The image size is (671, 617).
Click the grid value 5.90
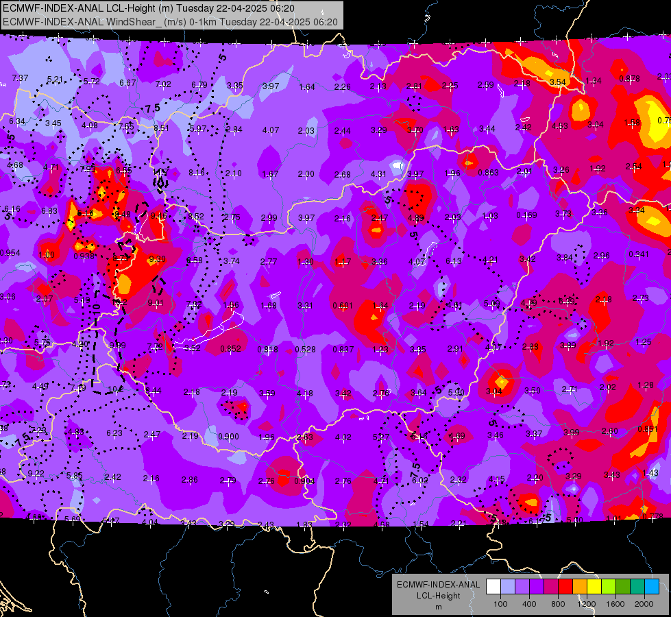456,392
